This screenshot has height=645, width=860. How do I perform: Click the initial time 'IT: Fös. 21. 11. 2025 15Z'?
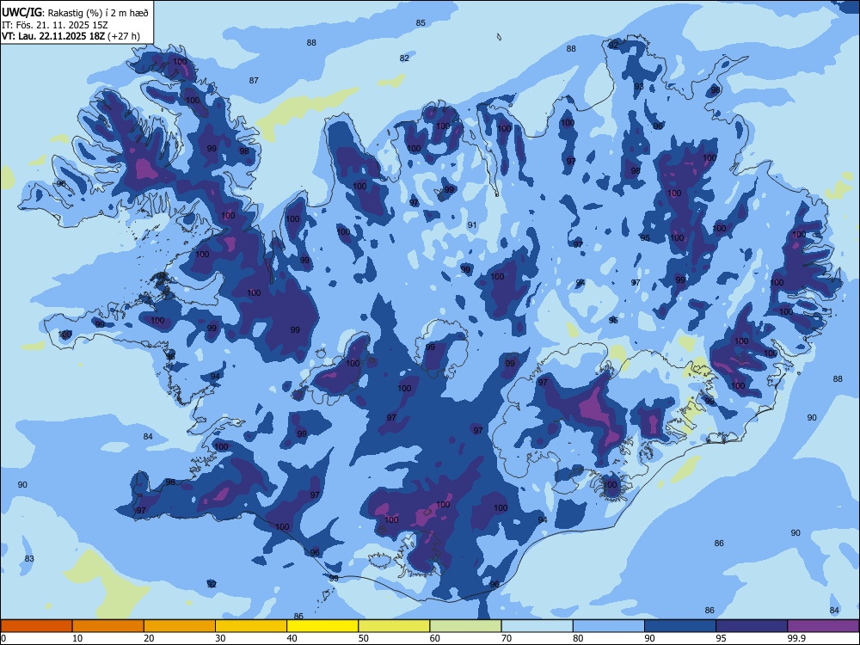click(55, 25)
